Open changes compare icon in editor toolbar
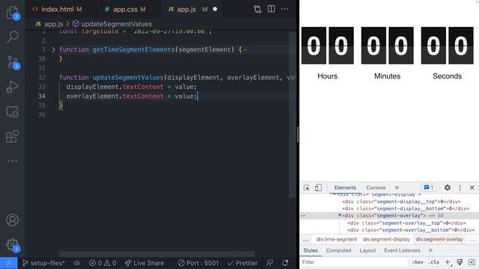Viewport: 479px width, 269px height. click(x=257, y=9)
